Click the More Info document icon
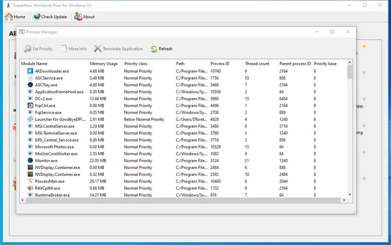 64,48
